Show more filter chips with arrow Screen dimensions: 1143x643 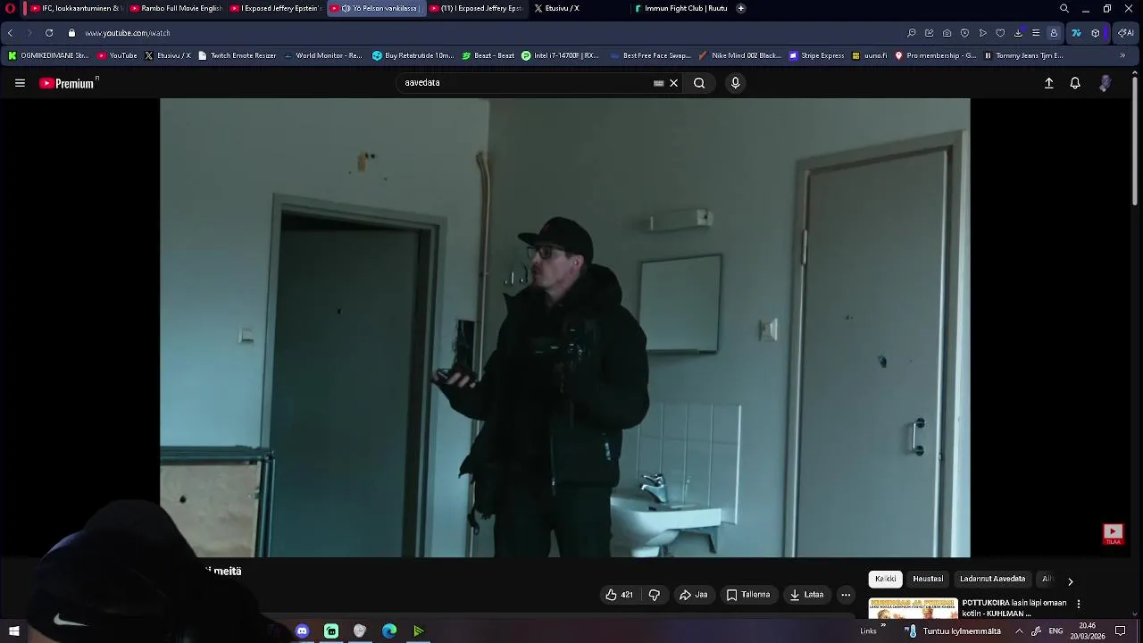(x=1070, y=581)
